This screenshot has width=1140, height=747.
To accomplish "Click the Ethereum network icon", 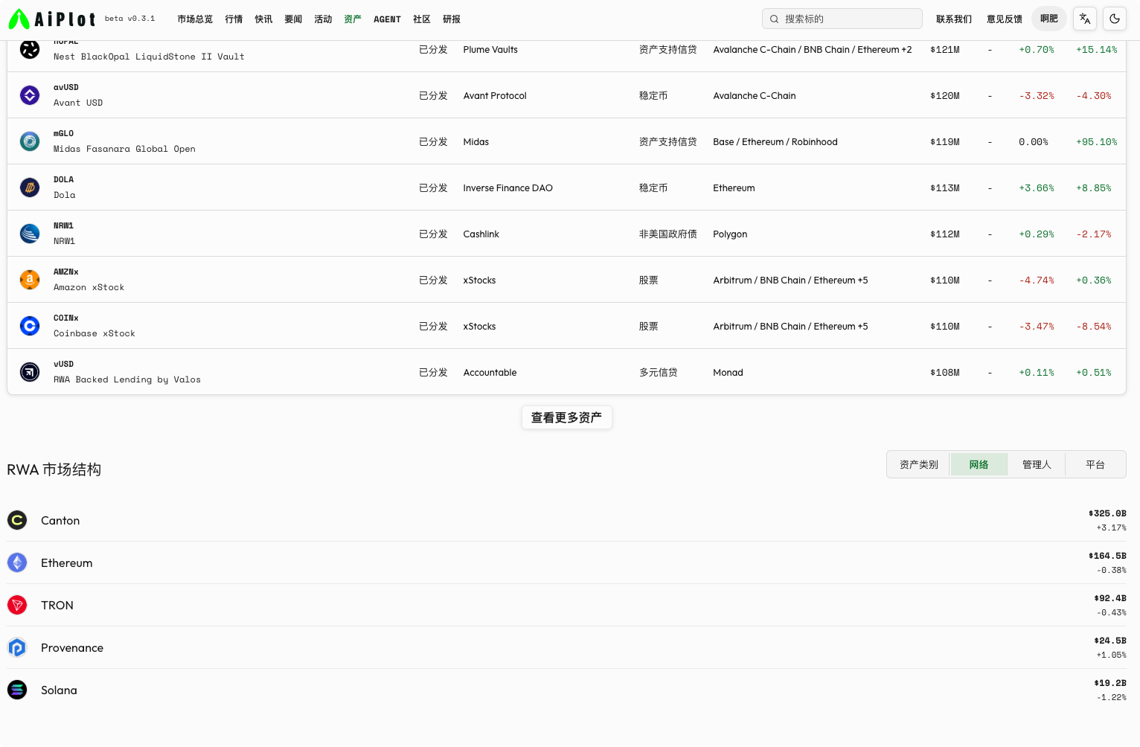I will pos(17,562).
